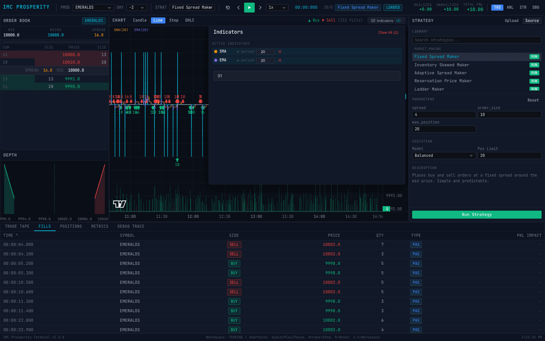This screenshot has height=341, width=545.
Task: Click the reset playback icon
Action: [x=228, y=8]
